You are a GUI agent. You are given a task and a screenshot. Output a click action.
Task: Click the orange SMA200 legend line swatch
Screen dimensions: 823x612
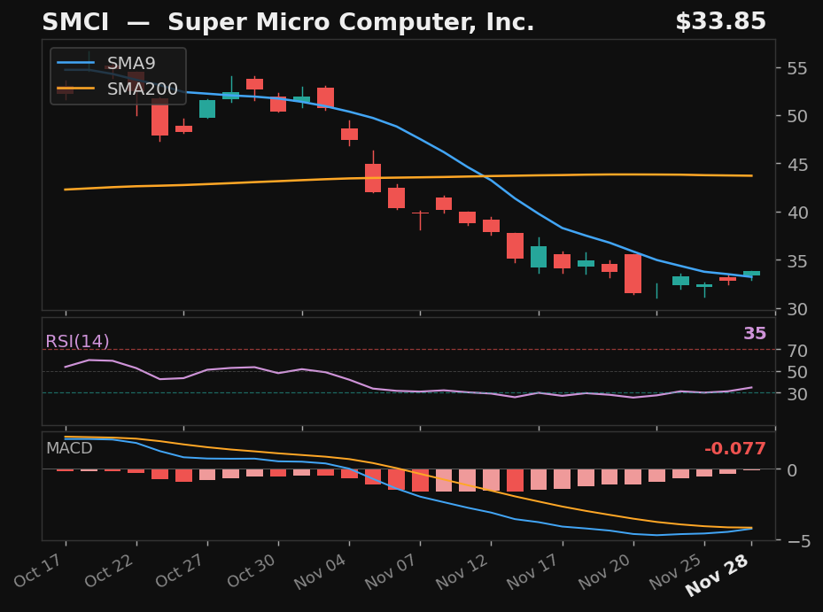[75, 89]
